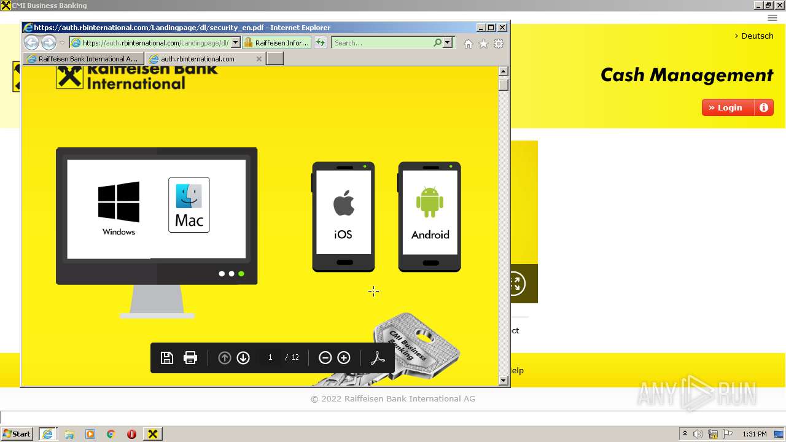
Task: Save the PDF using the floppy disk icon
Action: [x=167, y=358]
